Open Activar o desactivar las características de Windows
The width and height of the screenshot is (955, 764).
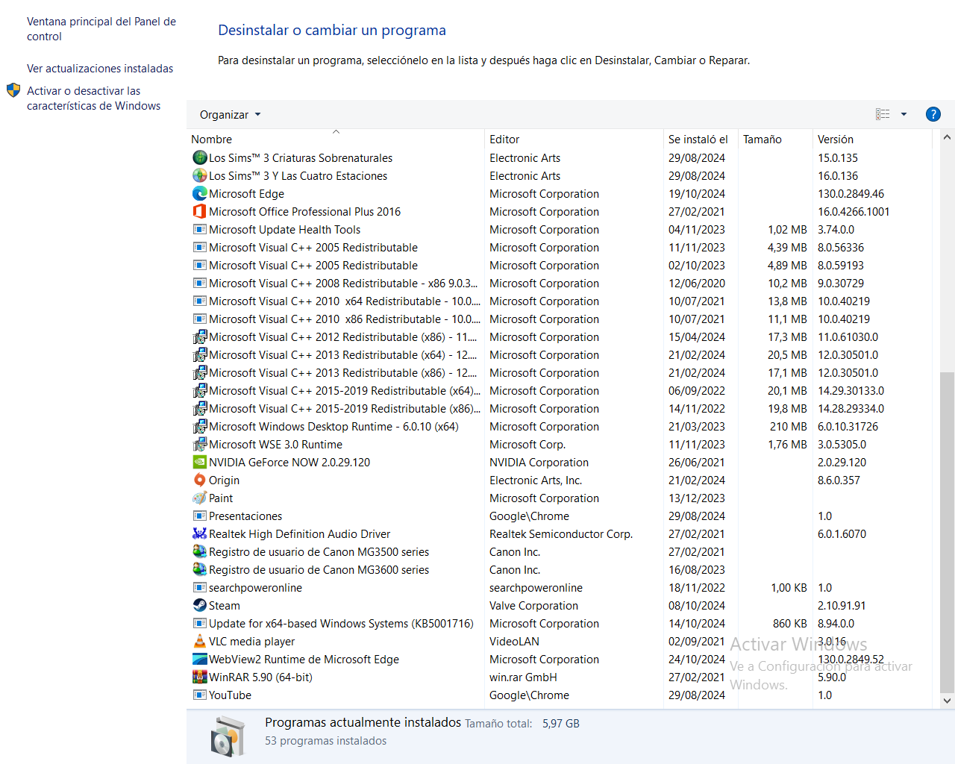pos(93,98)
